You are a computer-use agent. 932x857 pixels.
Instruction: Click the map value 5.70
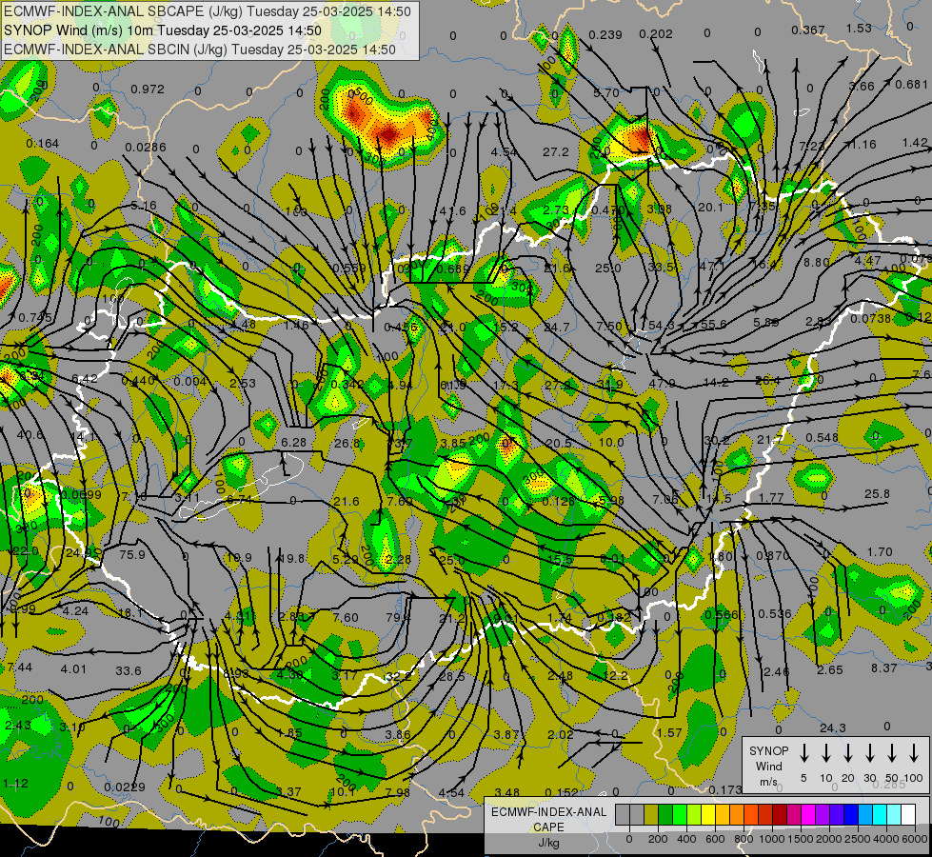tap(606, 92)
